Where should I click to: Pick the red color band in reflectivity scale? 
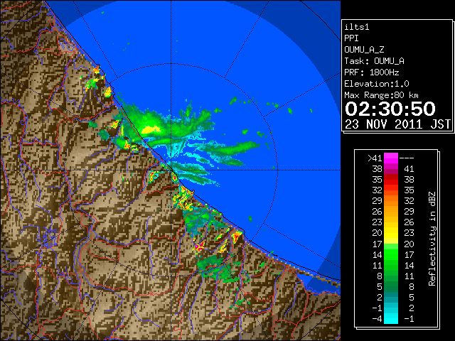(391, 180)
